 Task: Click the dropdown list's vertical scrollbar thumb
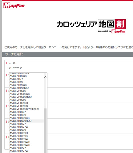tap(45, 131)
